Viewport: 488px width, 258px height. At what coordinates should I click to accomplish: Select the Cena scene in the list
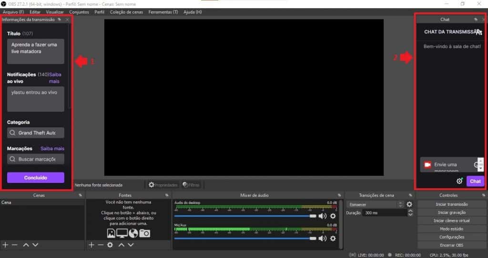42,202
